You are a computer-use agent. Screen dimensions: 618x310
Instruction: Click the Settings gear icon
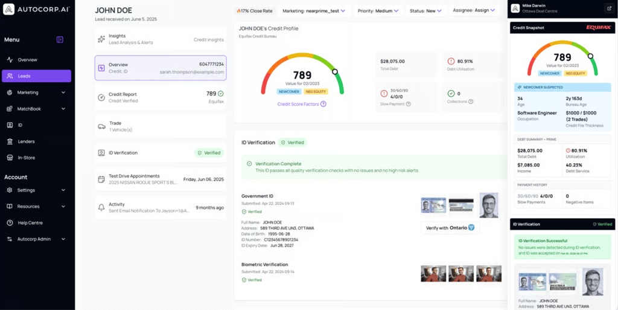coord(10,190)
